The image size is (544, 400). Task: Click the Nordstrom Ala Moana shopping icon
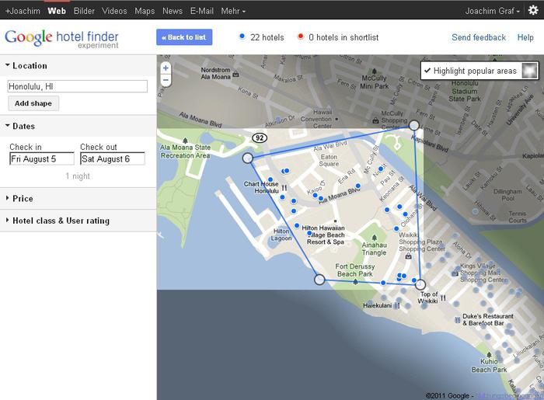point(236,74)
